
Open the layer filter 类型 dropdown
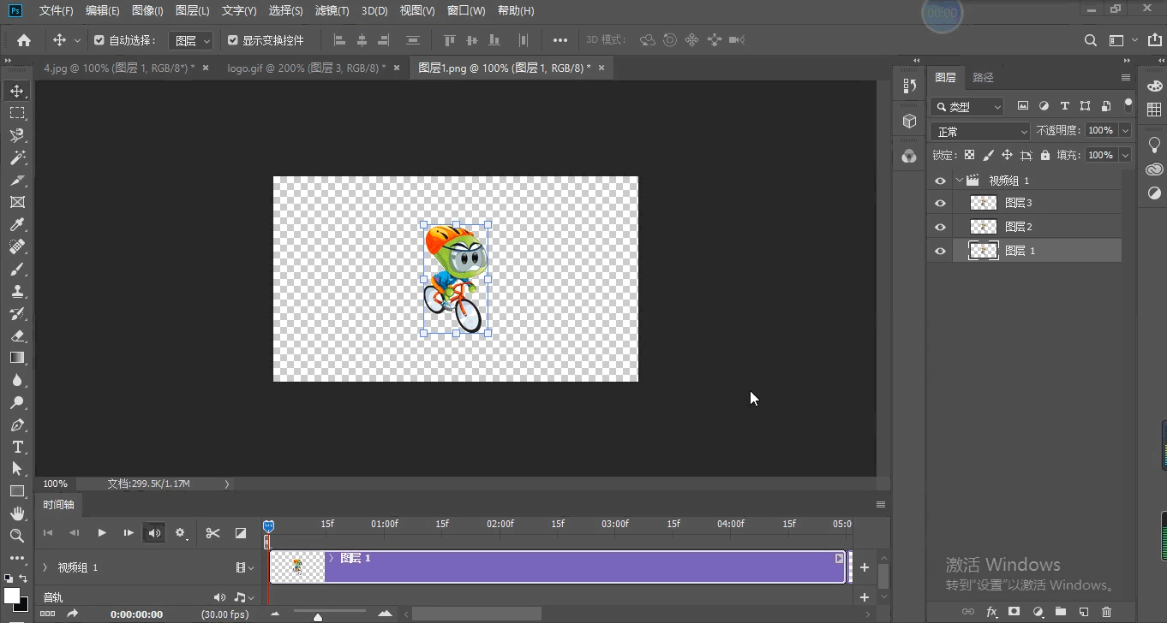967,107
